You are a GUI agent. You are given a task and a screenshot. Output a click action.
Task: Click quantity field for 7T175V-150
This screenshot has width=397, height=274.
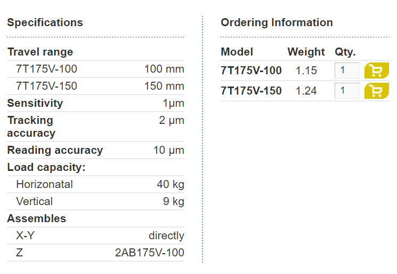(x=346, y=91)
